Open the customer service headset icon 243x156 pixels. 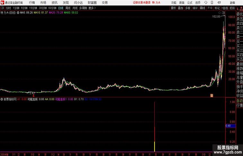[206, 3]
